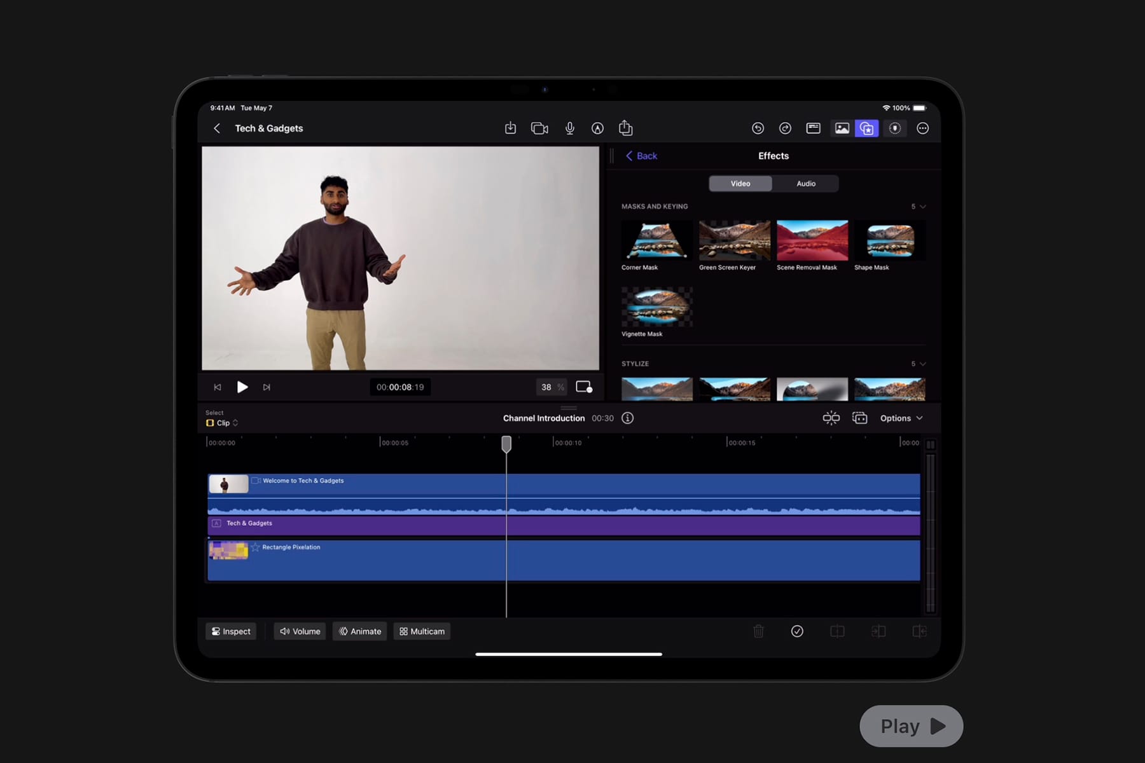Viewport: 1145px width, 763px height.
Task: Click the 00:00:10 timeline ruler mark
Action: click(567, 443)
